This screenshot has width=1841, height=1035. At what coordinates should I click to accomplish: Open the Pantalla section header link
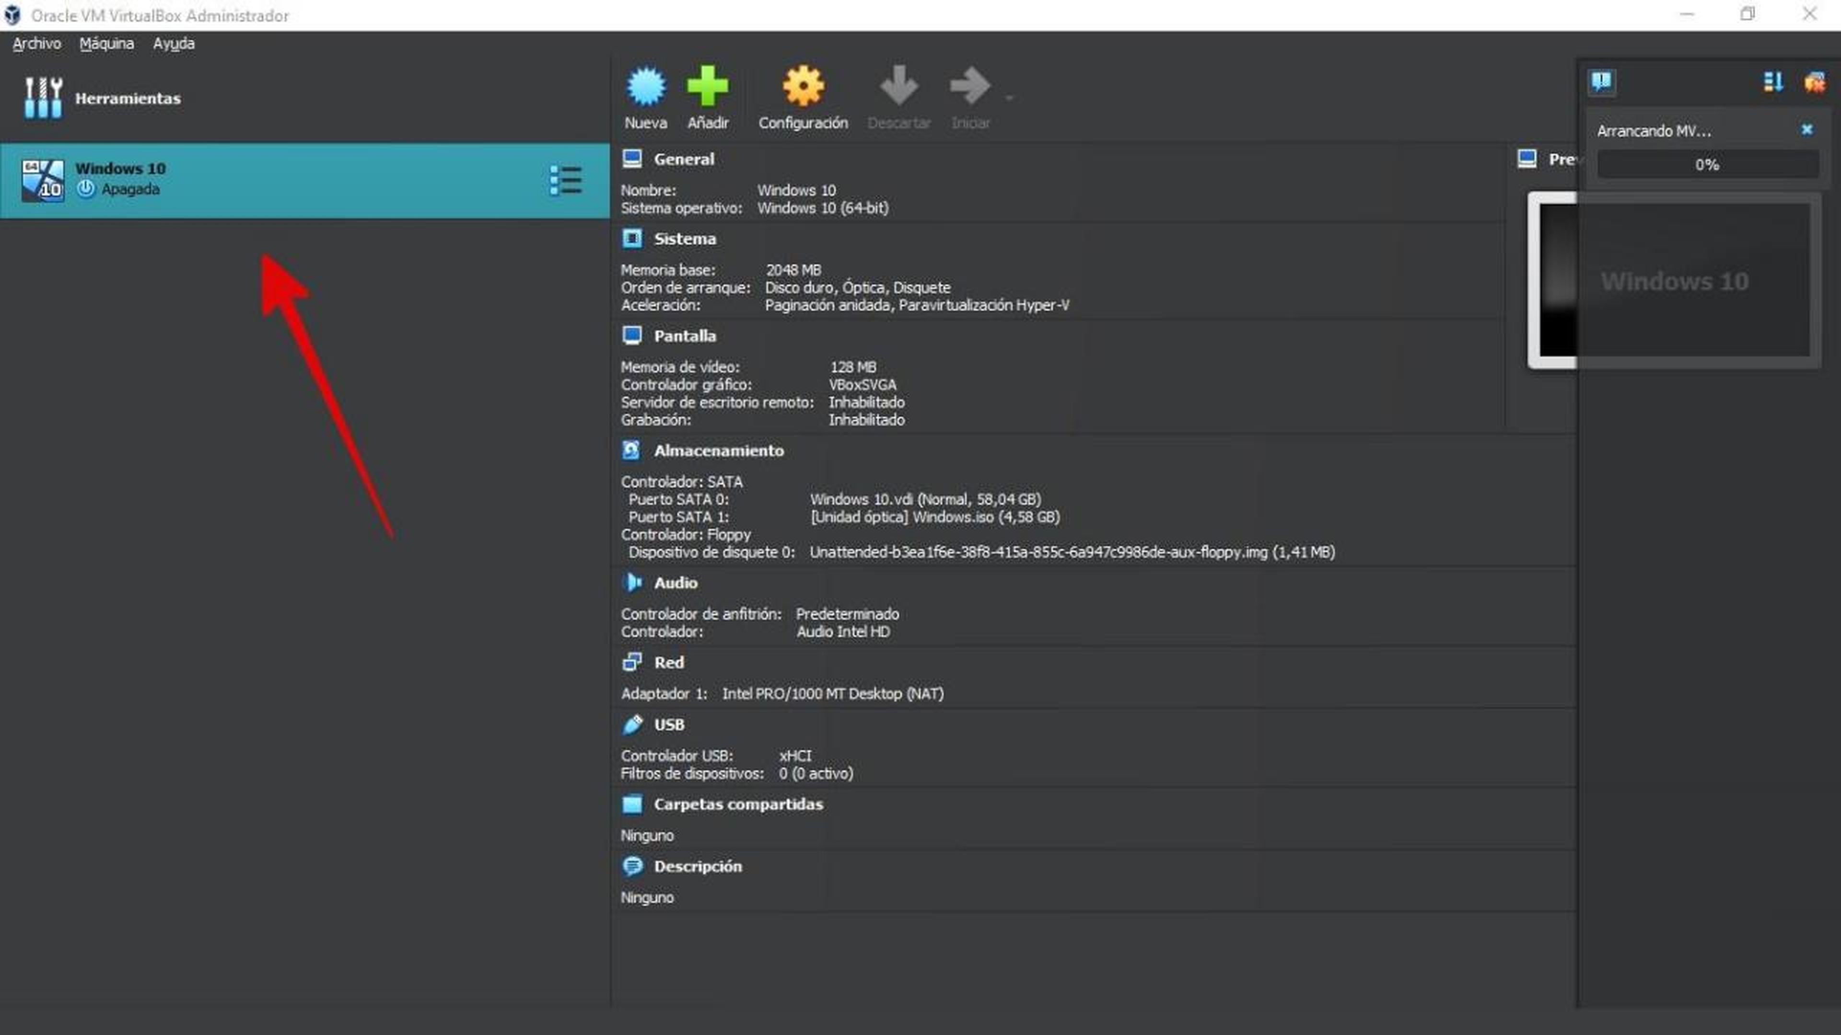click(x=685, y=336)
